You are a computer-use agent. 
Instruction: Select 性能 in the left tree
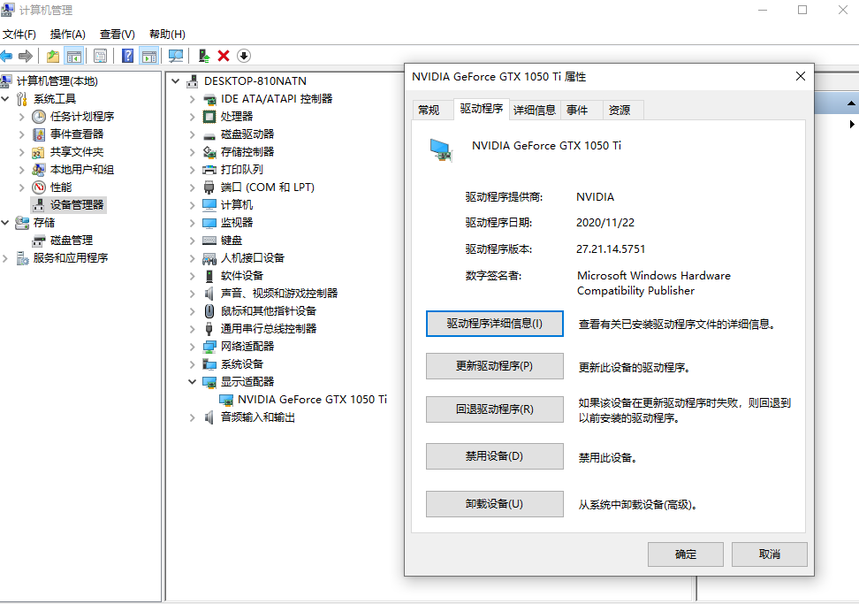coord(61,187)
